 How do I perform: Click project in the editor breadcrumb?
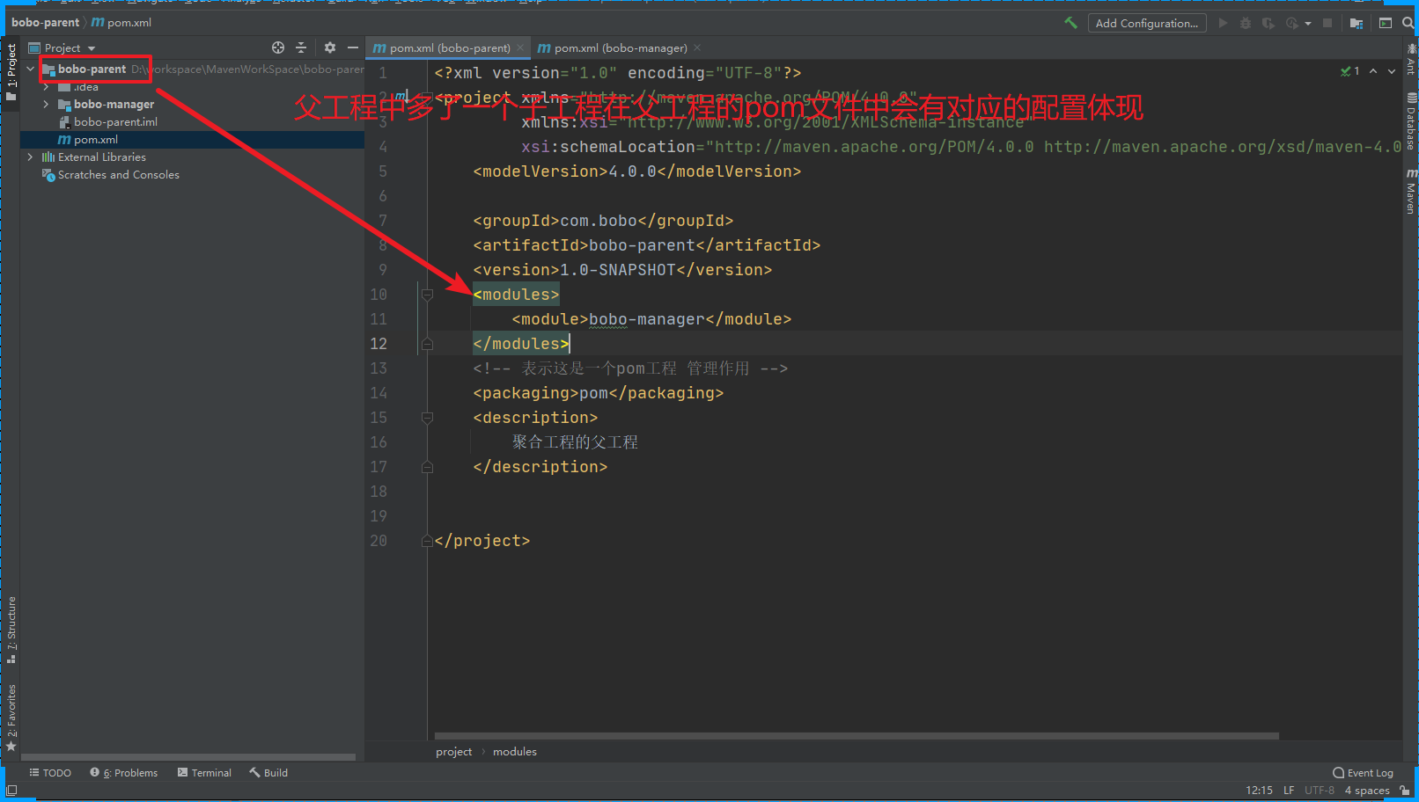(x=453, y=752)
